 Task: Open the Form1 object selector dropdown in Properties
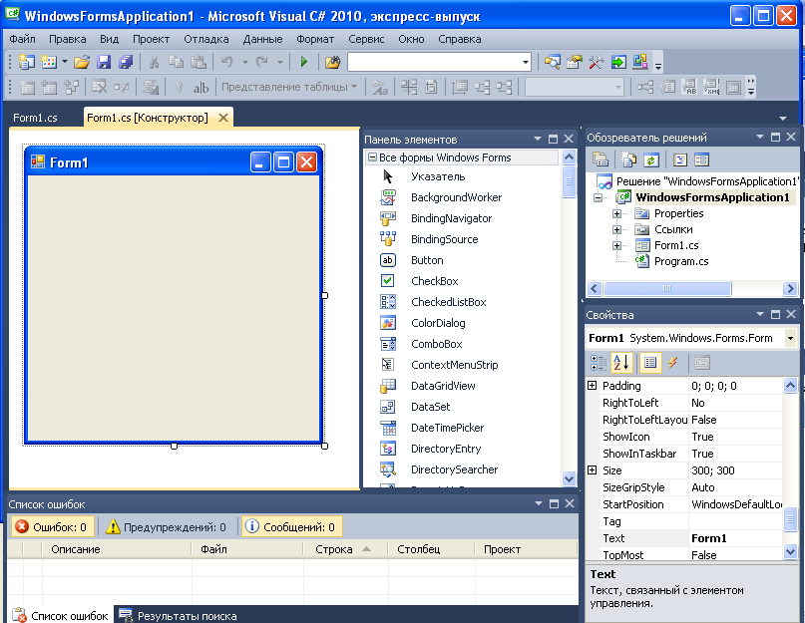(790, 338)
